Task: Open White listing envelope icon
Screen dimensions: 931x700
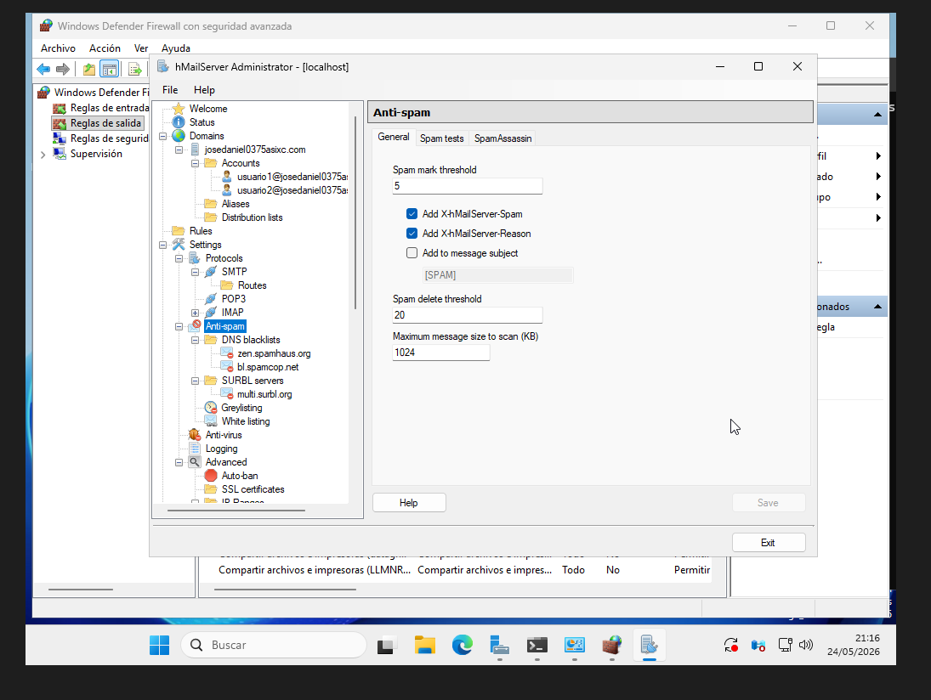Action: 211,421
